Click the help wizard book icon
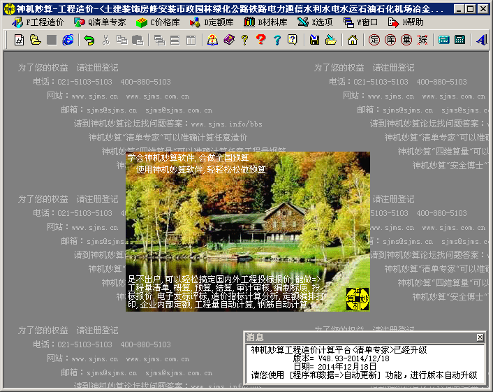Viewport: 493px width, 392px height. coord(213,40)
